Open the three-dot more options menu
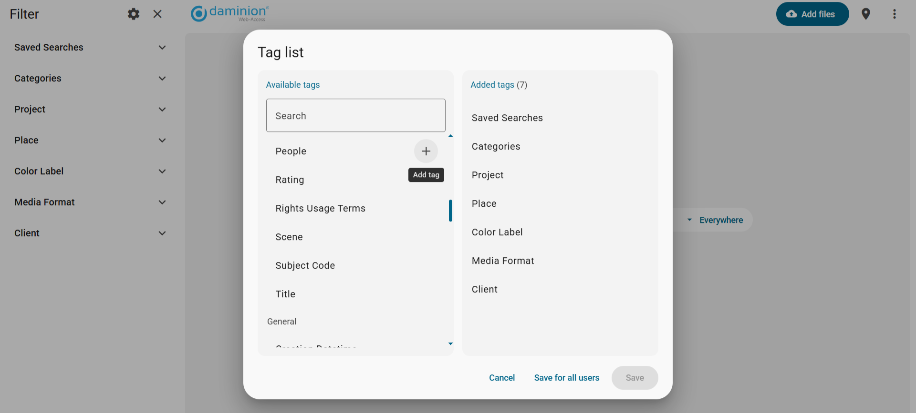The image size is (916, 413). coord(895,14)
